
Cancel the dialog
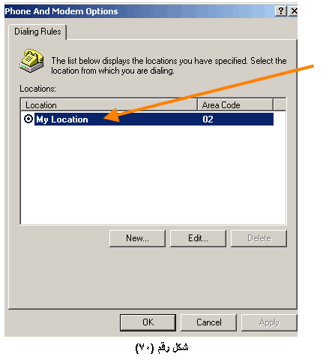point(208,322)
